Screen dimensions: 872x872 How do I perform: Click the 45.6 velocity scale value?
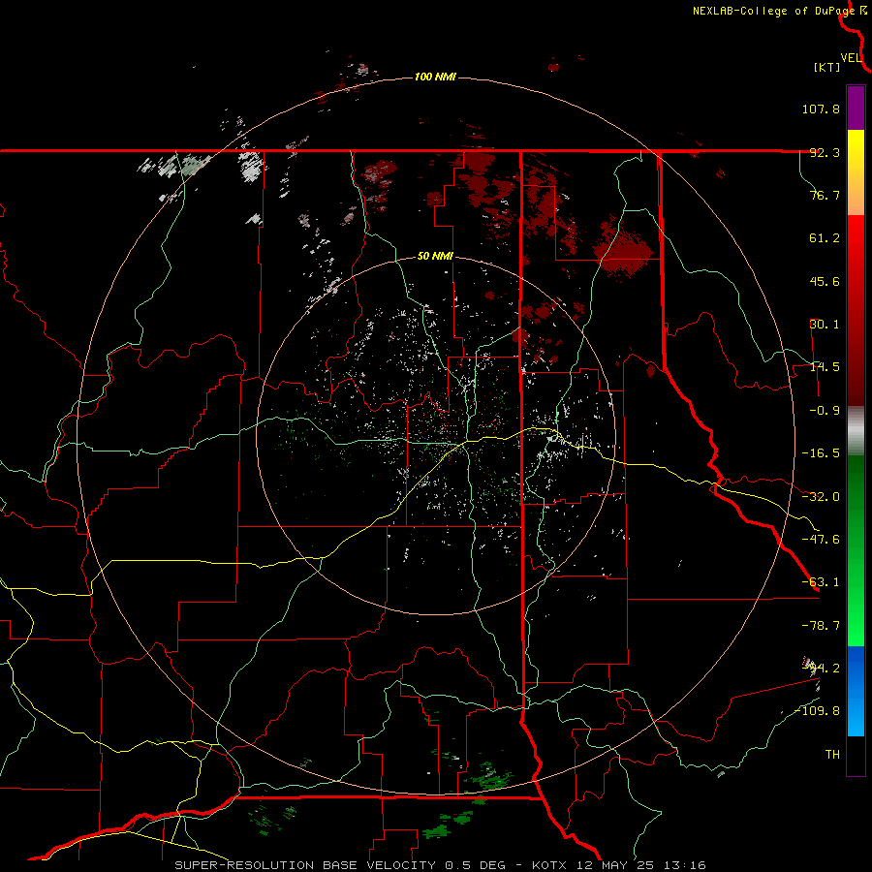825,281
